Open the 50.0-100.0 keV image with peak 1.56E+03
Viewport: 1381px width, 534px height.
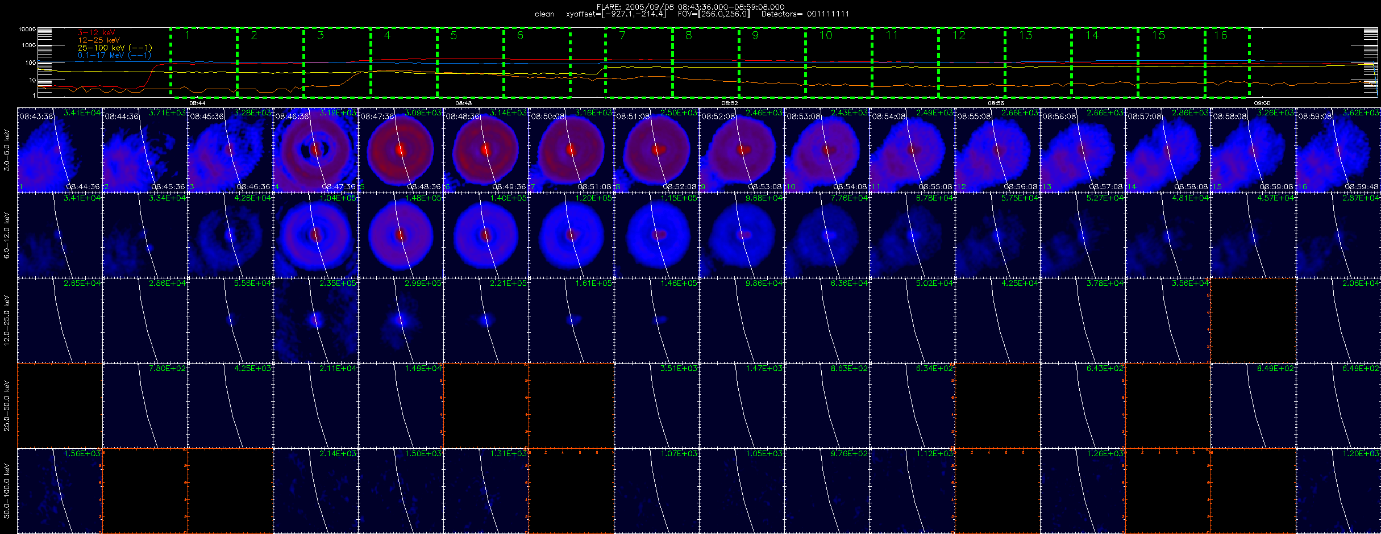(60, 491)
